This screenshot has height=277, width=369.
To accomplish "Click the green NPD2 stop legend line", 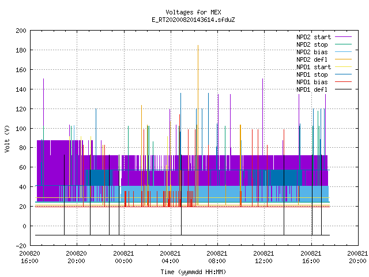I will pyautogui.click(x=344, y=44).
